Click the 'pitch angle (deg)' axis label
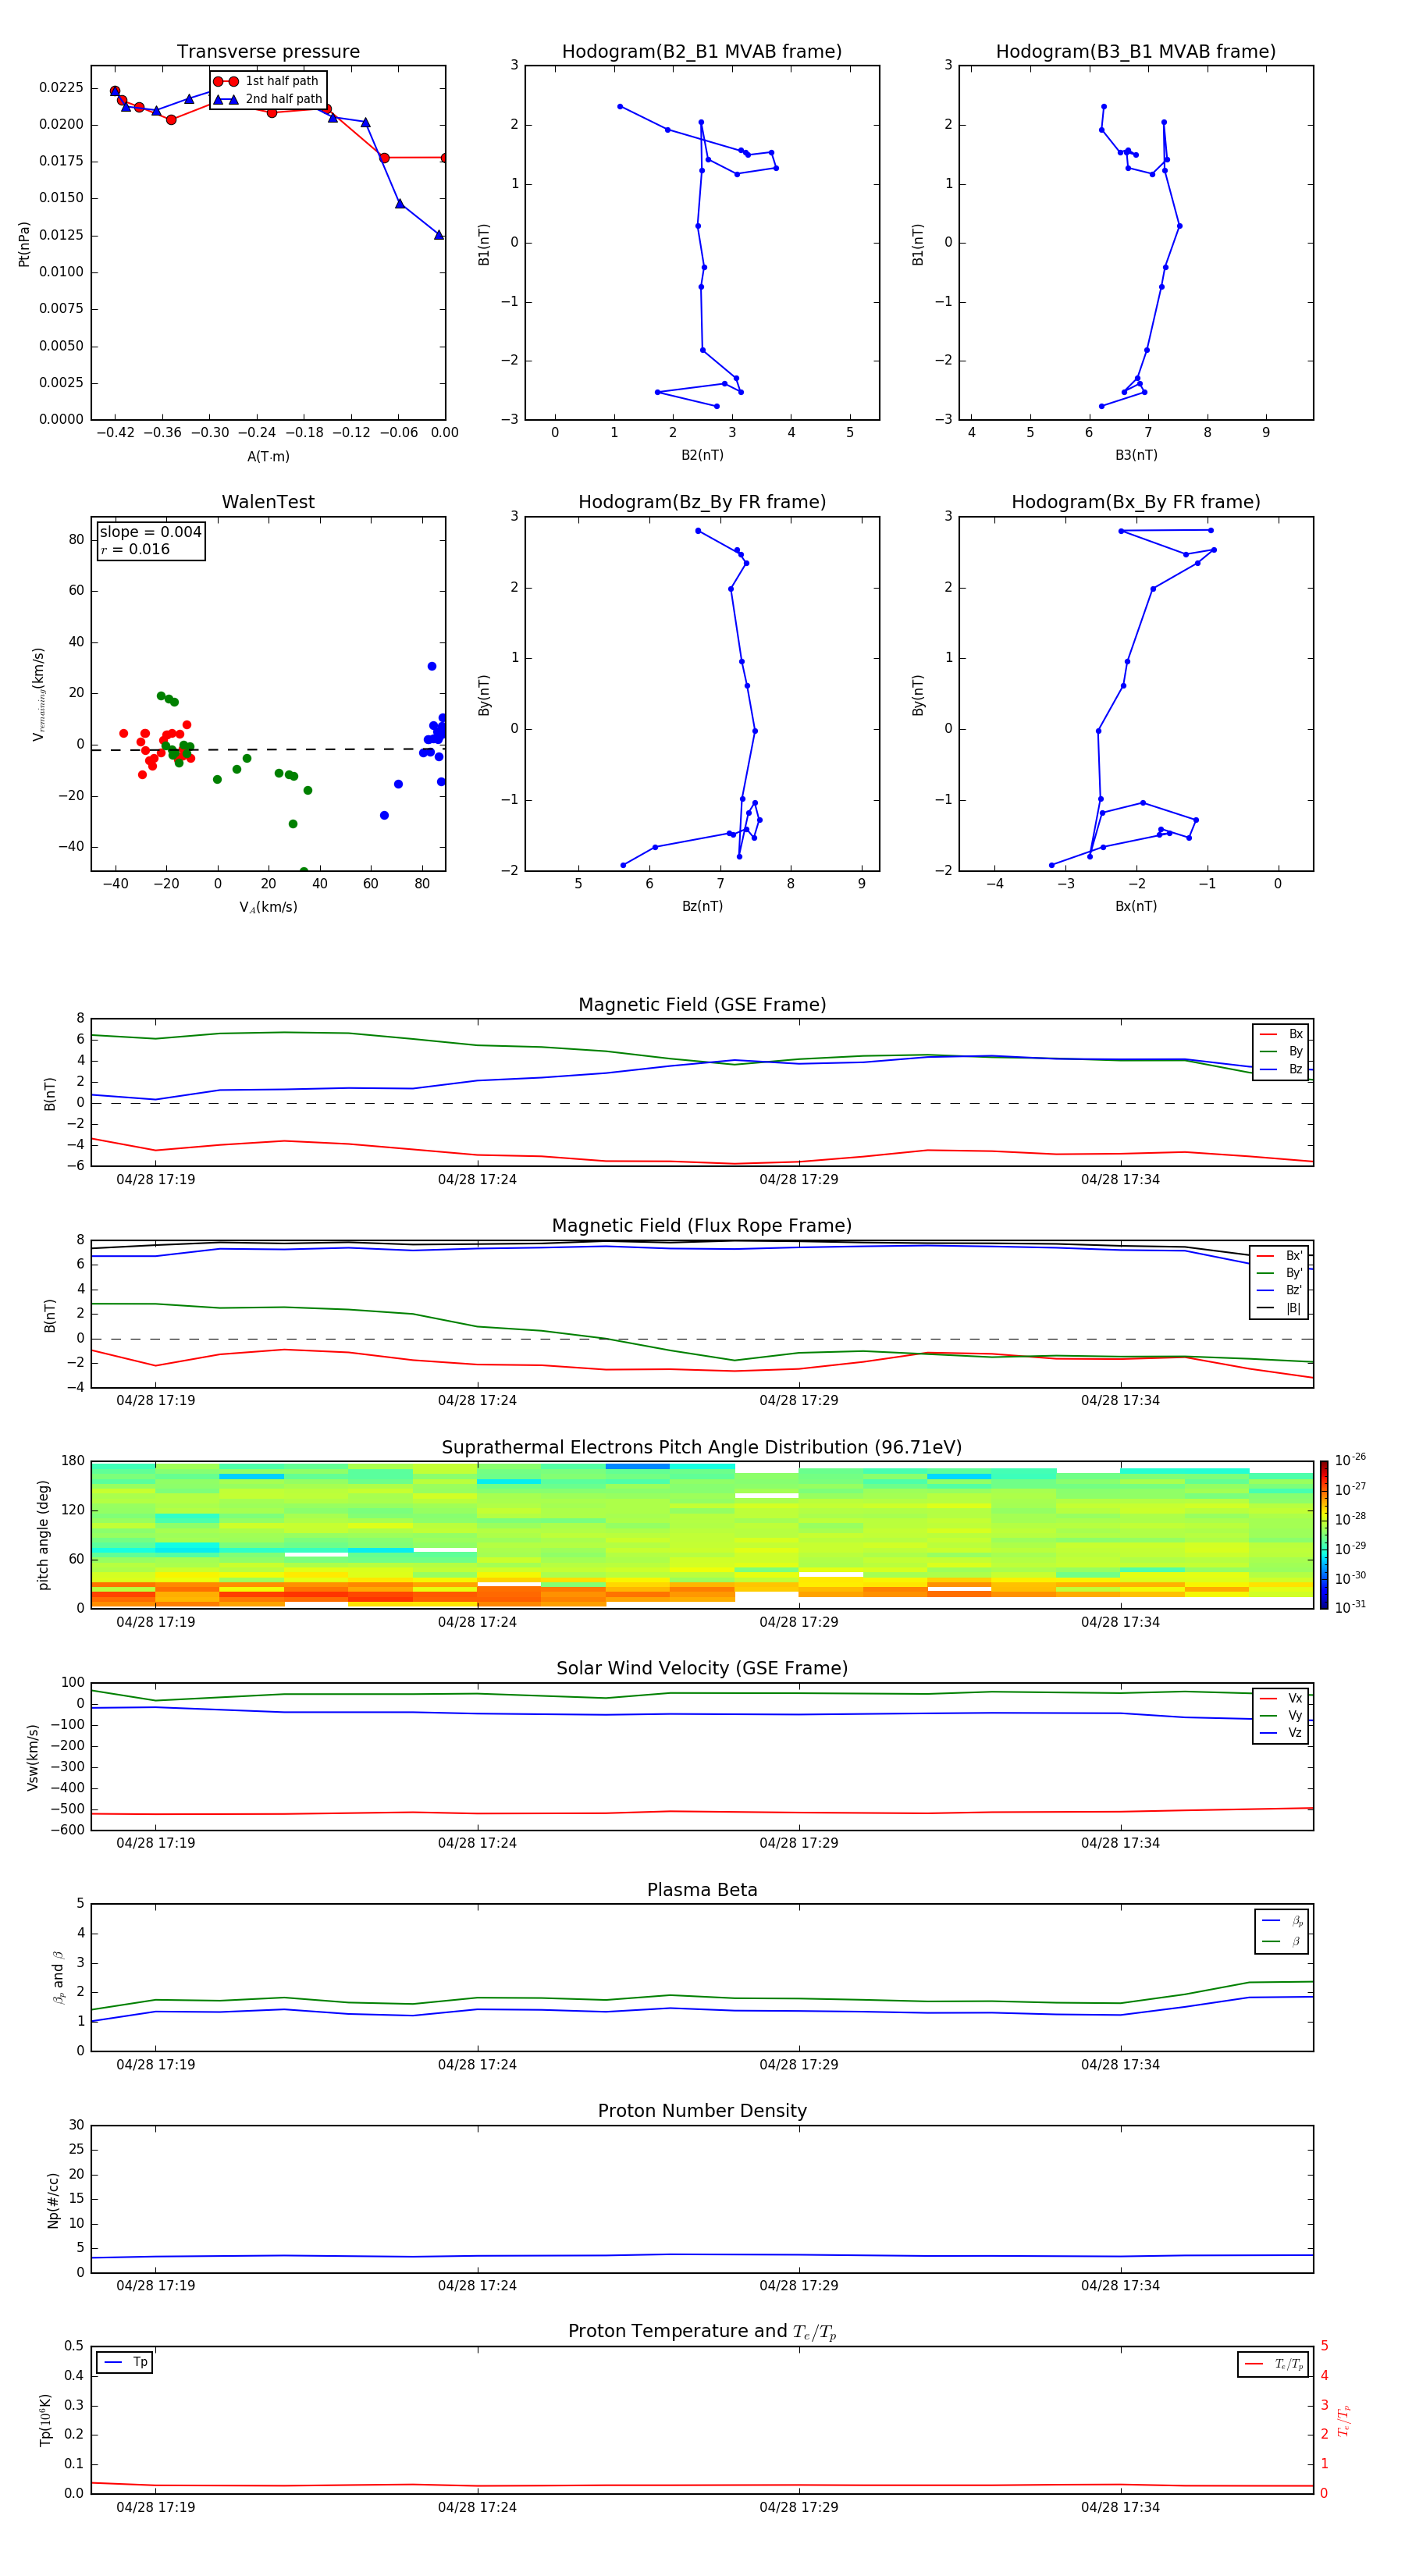Image resolution: width=1405 pixels, height=2576 pixels. (x=43, y=1535)
